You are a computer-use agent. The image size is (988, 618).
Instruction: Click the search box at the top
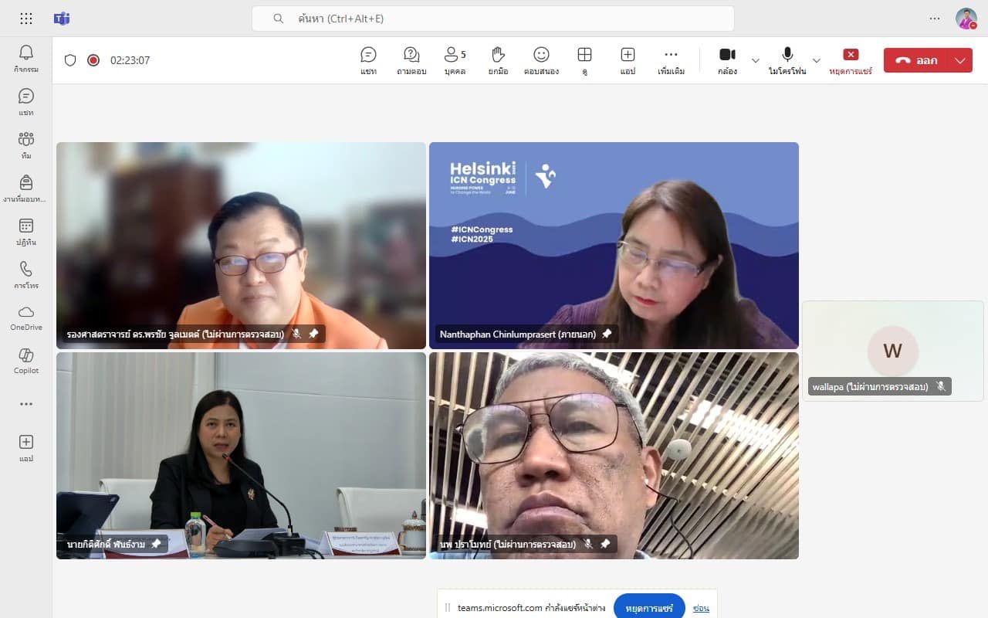(492, 19)
